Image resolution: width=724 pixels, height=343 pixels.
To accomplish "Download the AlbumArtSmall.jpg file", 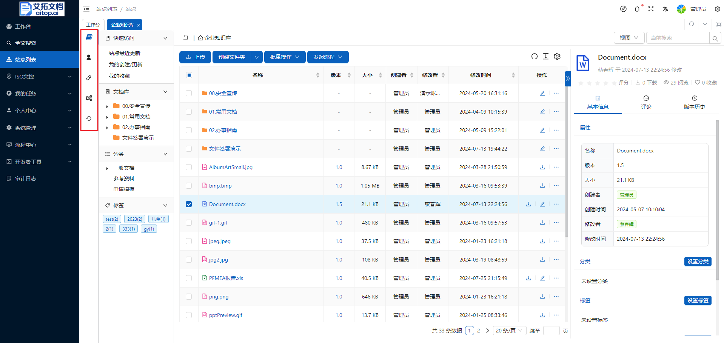I will (x=542, y=167).
